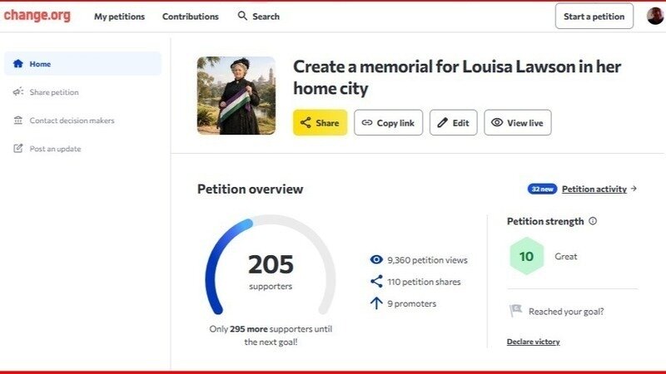Click the yellow Share button
Screen dimensions: 666x374
320,122
